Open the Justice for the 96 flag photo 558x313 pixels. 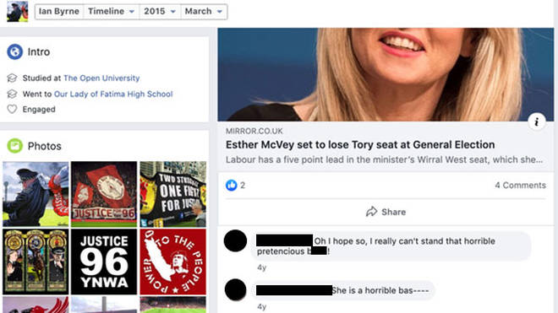pos(104,194)
